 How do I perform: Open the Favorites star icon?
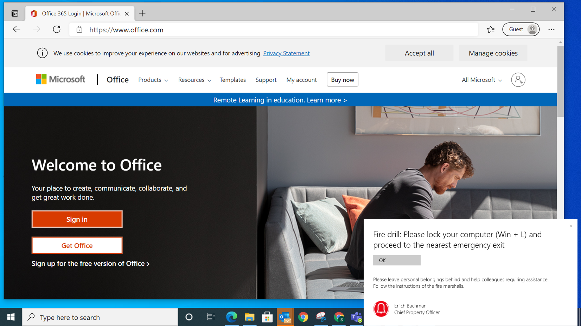(x=491, y=29)
